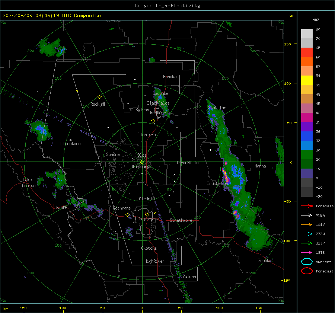
Task: Click the Drumheller city label
Action: [218, 183]
